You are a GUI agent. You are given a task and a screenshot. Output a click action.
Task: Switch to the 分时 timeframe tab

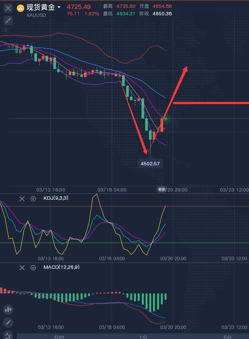pos(59,337)
